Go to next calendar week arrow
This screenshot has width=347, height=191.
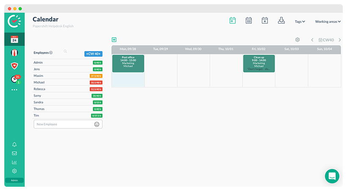pos(339,40)
